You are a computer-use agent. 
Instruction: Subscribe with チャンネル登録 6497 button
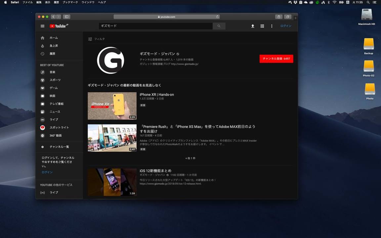click(x=276, y=59)
